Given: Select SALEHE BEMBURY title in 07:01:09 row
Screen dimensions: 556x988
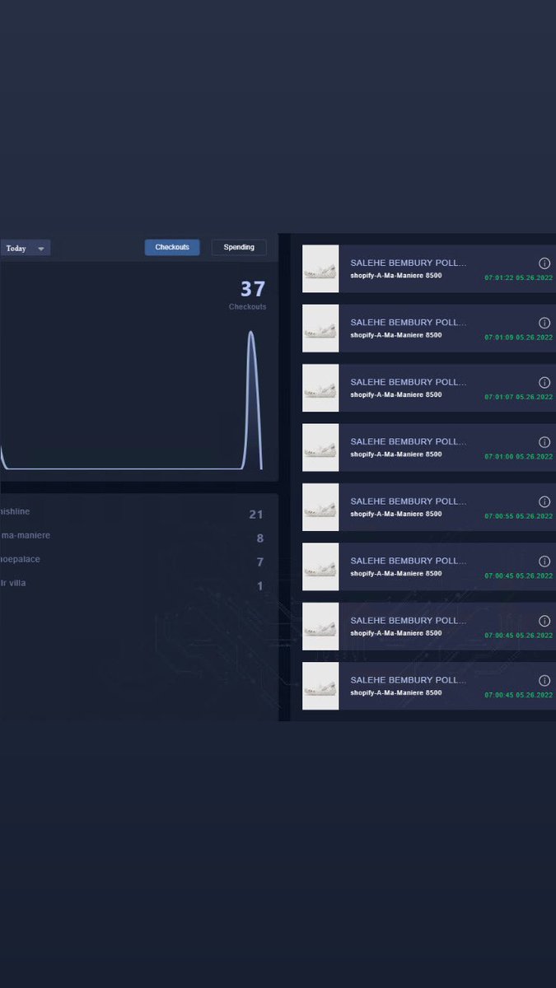Looking at the screenshot, I should point(409,323).
